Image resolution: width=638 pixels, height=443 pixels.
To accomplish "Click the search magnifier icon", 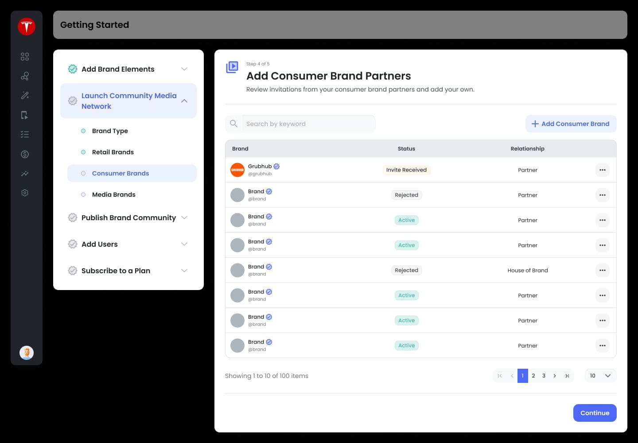I will (x=233, y=124).
